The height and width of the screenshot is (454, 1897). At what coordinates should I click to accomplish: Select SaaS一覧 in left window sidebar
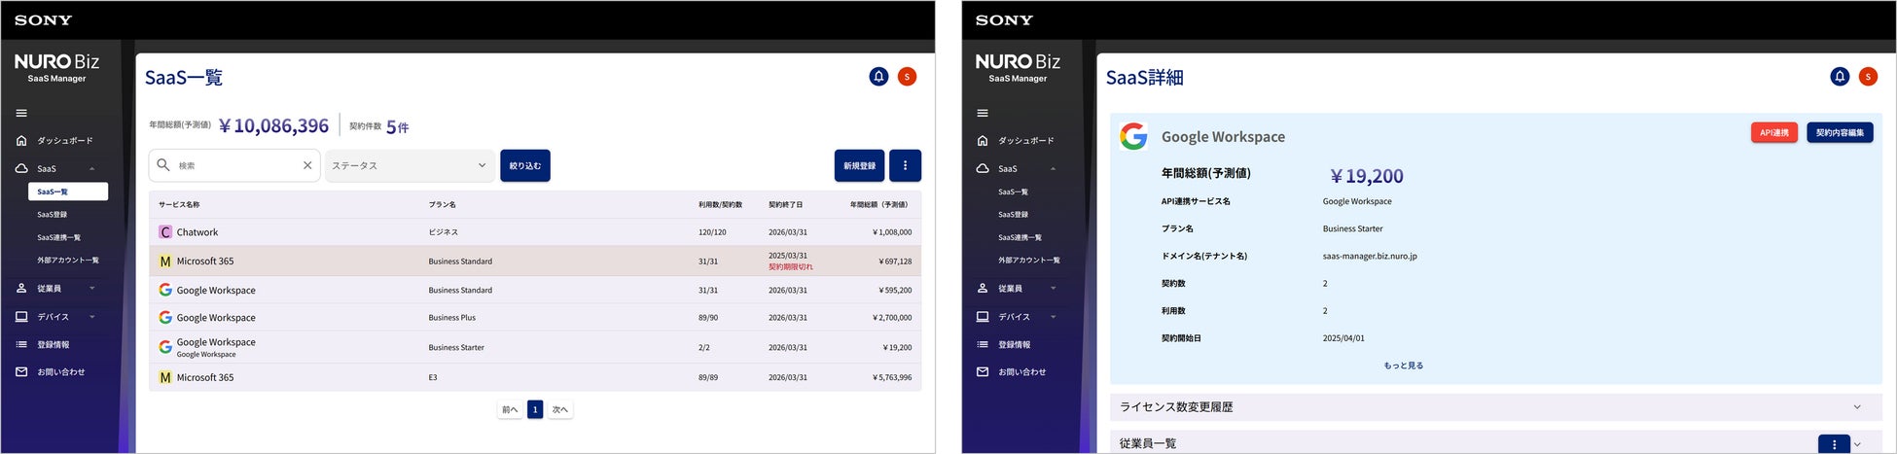pyautogui.click(x=68, y=192)
